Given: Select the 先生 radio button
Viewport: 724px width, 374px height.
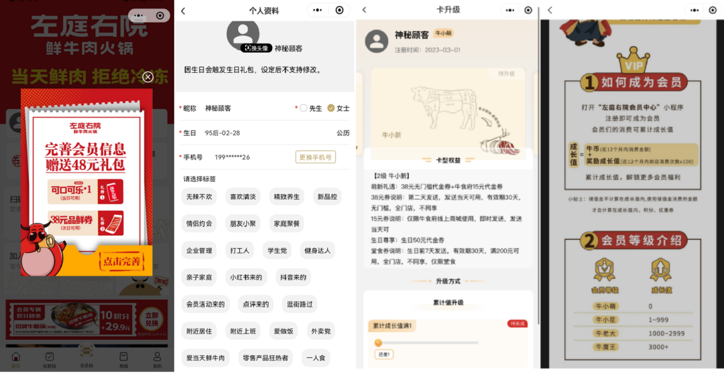Looking at the screenshot, I should [x=304, y=108].
